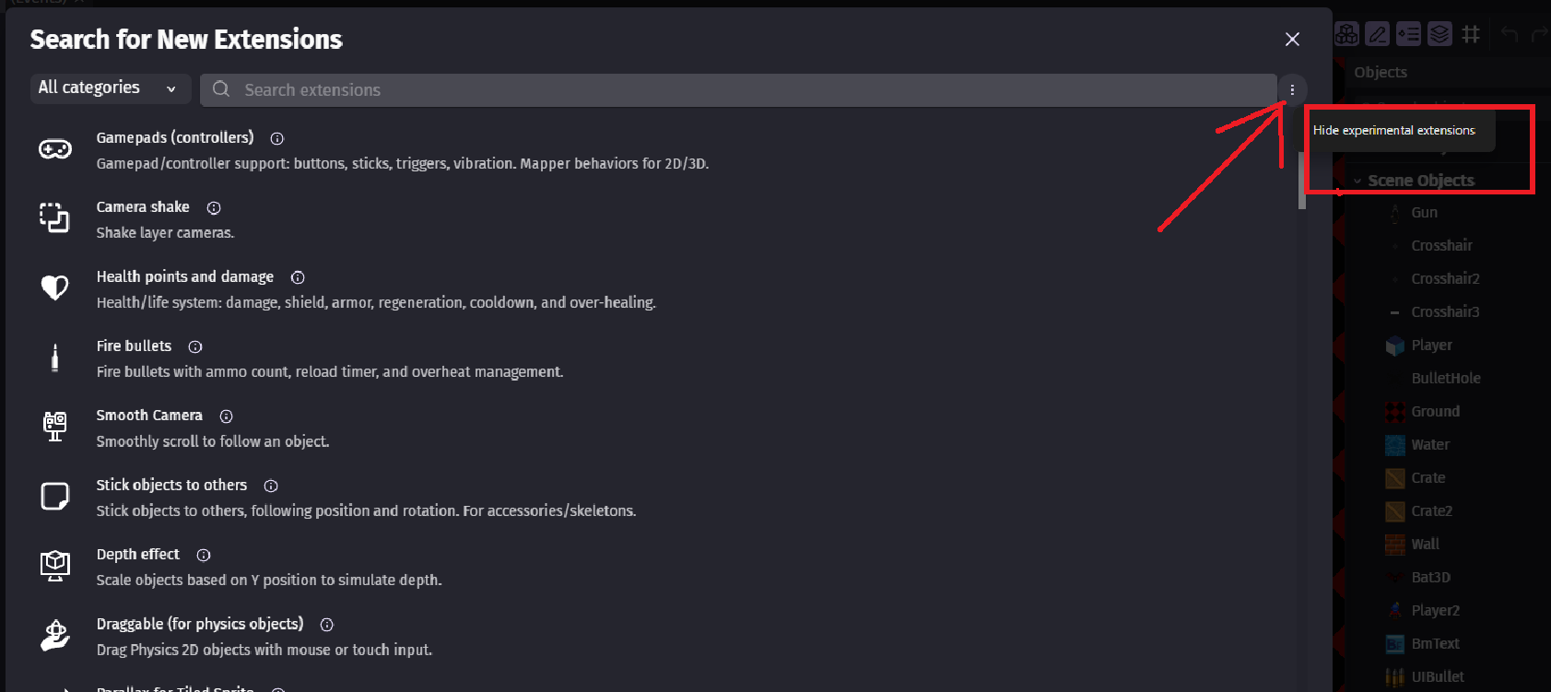Show info for Gamepads (controllers) extension
1551x692 pixels.
[x=277, y=138]
